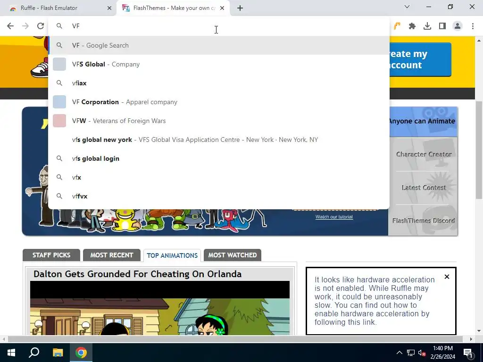Open a new tab with plus icon
Viewport: 483px width, 362px height.
click(x=240, y=8)
